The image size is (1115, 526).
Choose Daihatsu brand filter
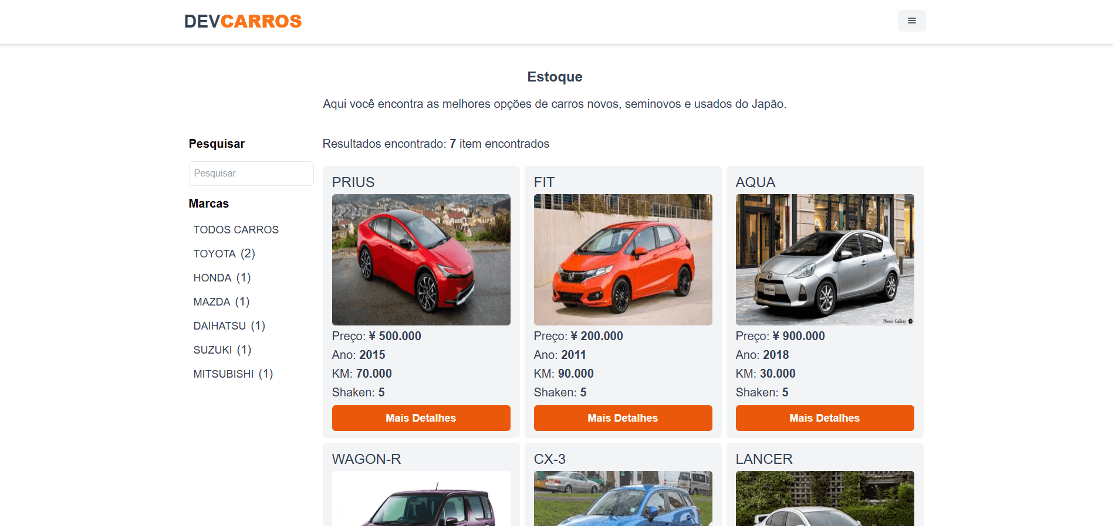pyautogui.click(x=229, y=326)
